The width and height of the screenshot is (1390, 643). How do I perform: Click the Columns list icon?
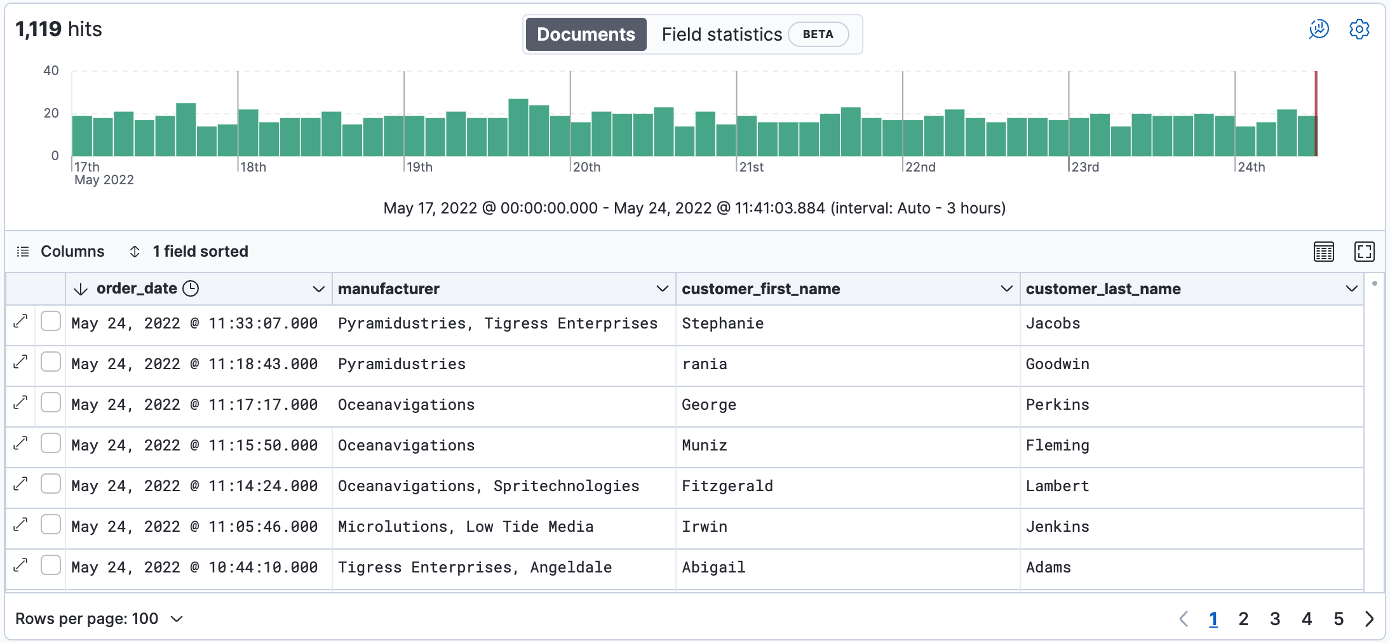coord(22,251)
